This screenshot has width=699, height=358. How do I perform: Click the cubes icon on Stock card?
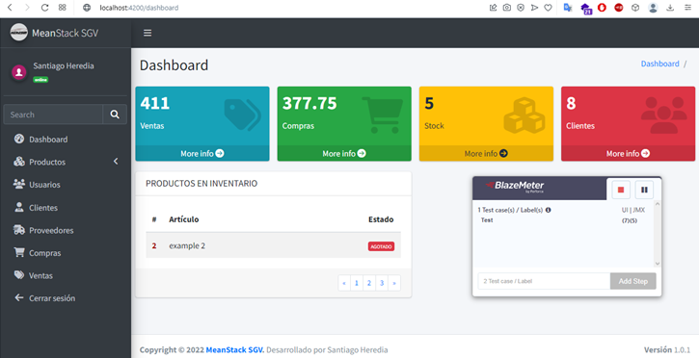pos(524,115)
